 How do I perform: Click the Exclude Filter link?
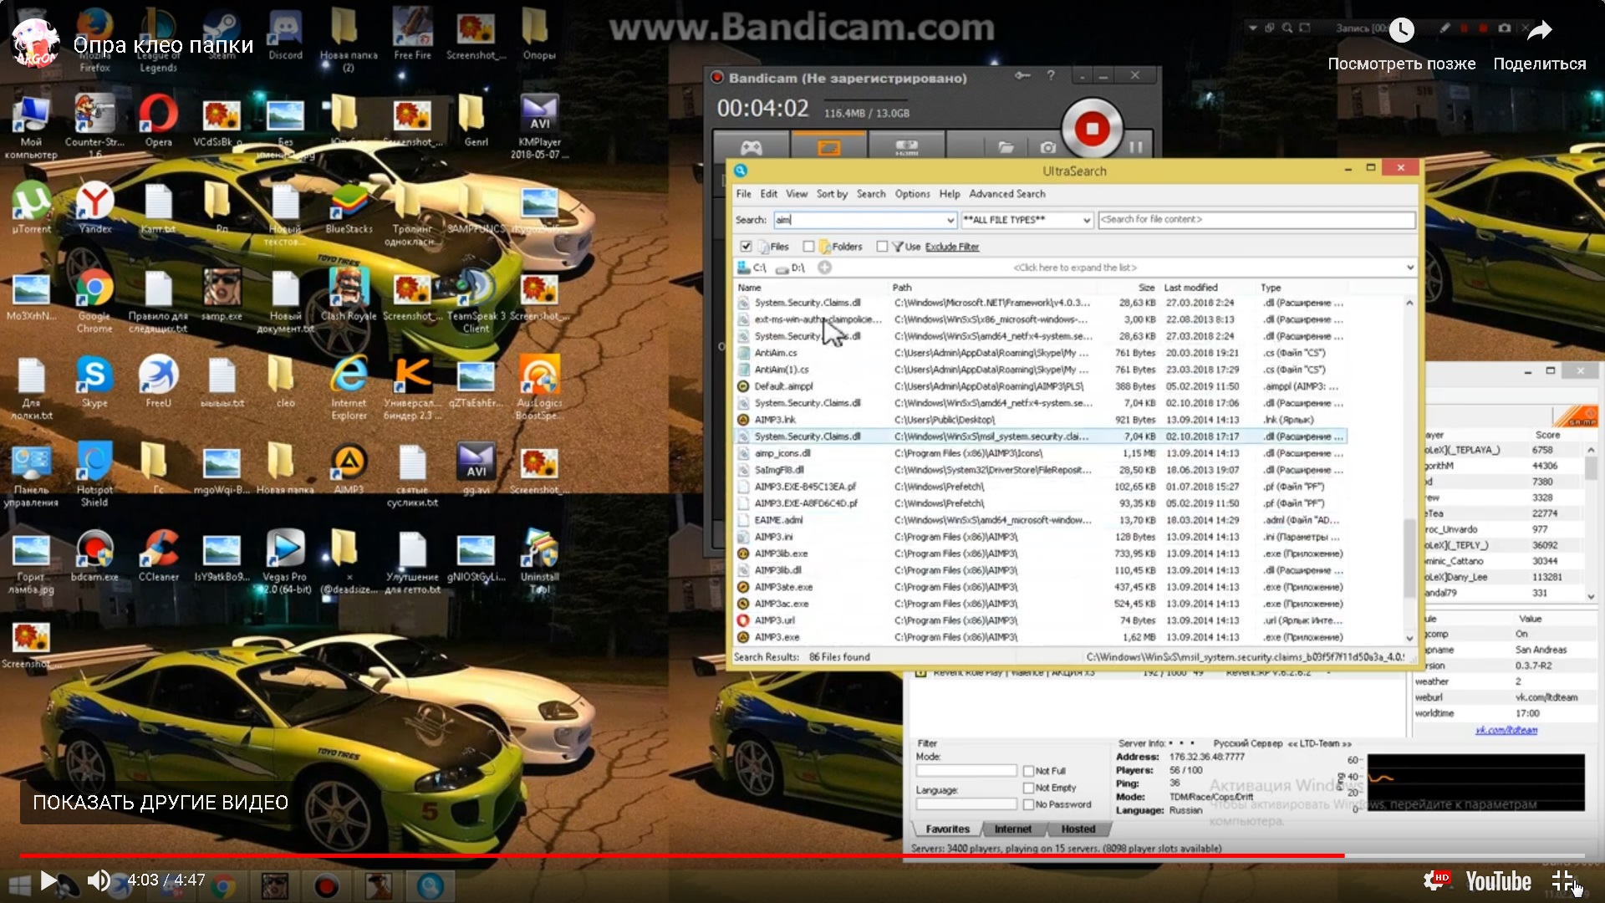[951, 247]
